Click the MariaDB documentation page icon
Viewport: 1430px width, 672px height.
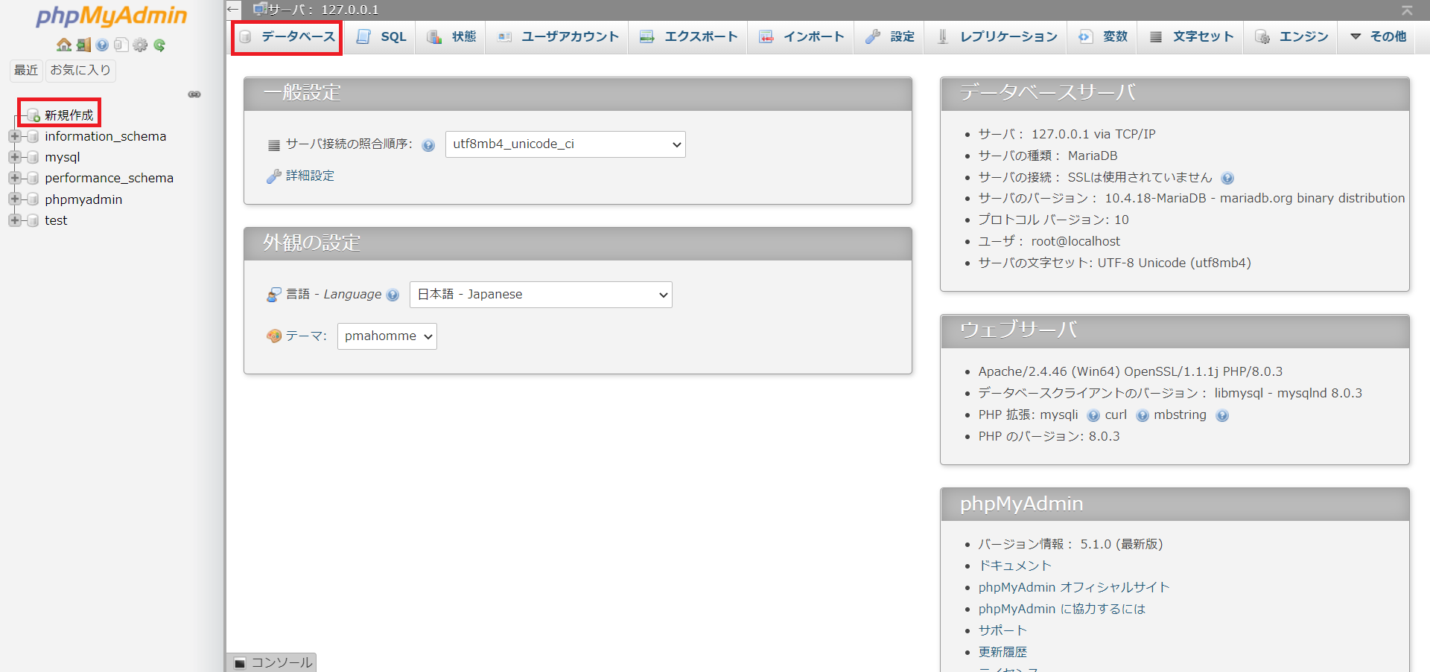[x=121, y=45]
